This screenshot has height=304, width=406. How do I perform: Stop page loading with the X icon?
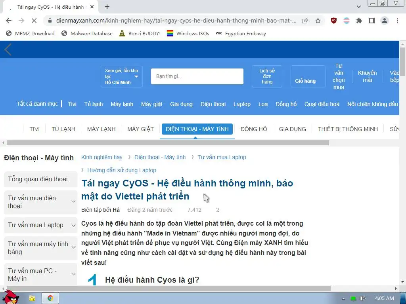pyautogui.click(x=34, y=21)
